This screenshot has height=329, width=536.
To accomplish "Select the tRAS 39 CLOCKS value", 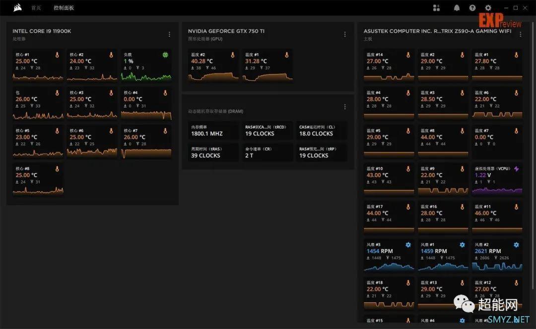I will [x=206, y=155].
